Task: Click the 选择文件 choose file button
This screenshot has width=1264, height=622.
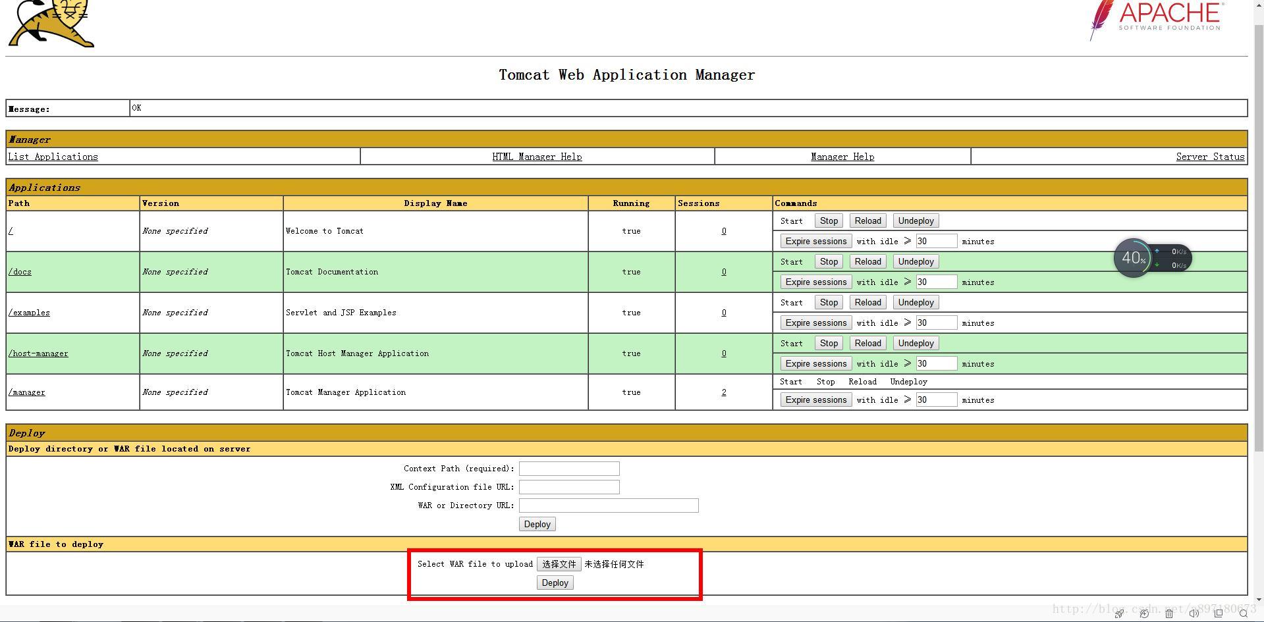Action: (x=559, y=565)
